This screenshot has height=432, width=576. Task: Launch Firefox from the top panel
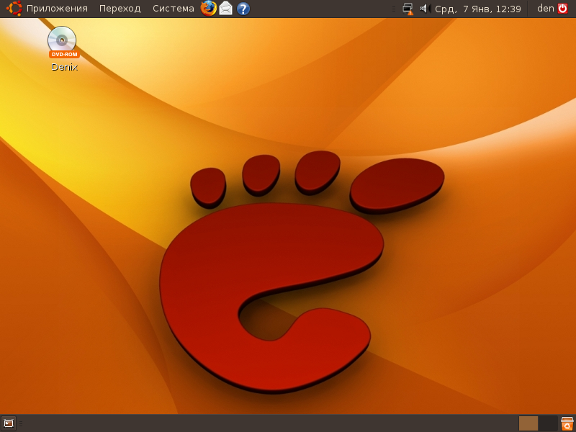point(208,9)
